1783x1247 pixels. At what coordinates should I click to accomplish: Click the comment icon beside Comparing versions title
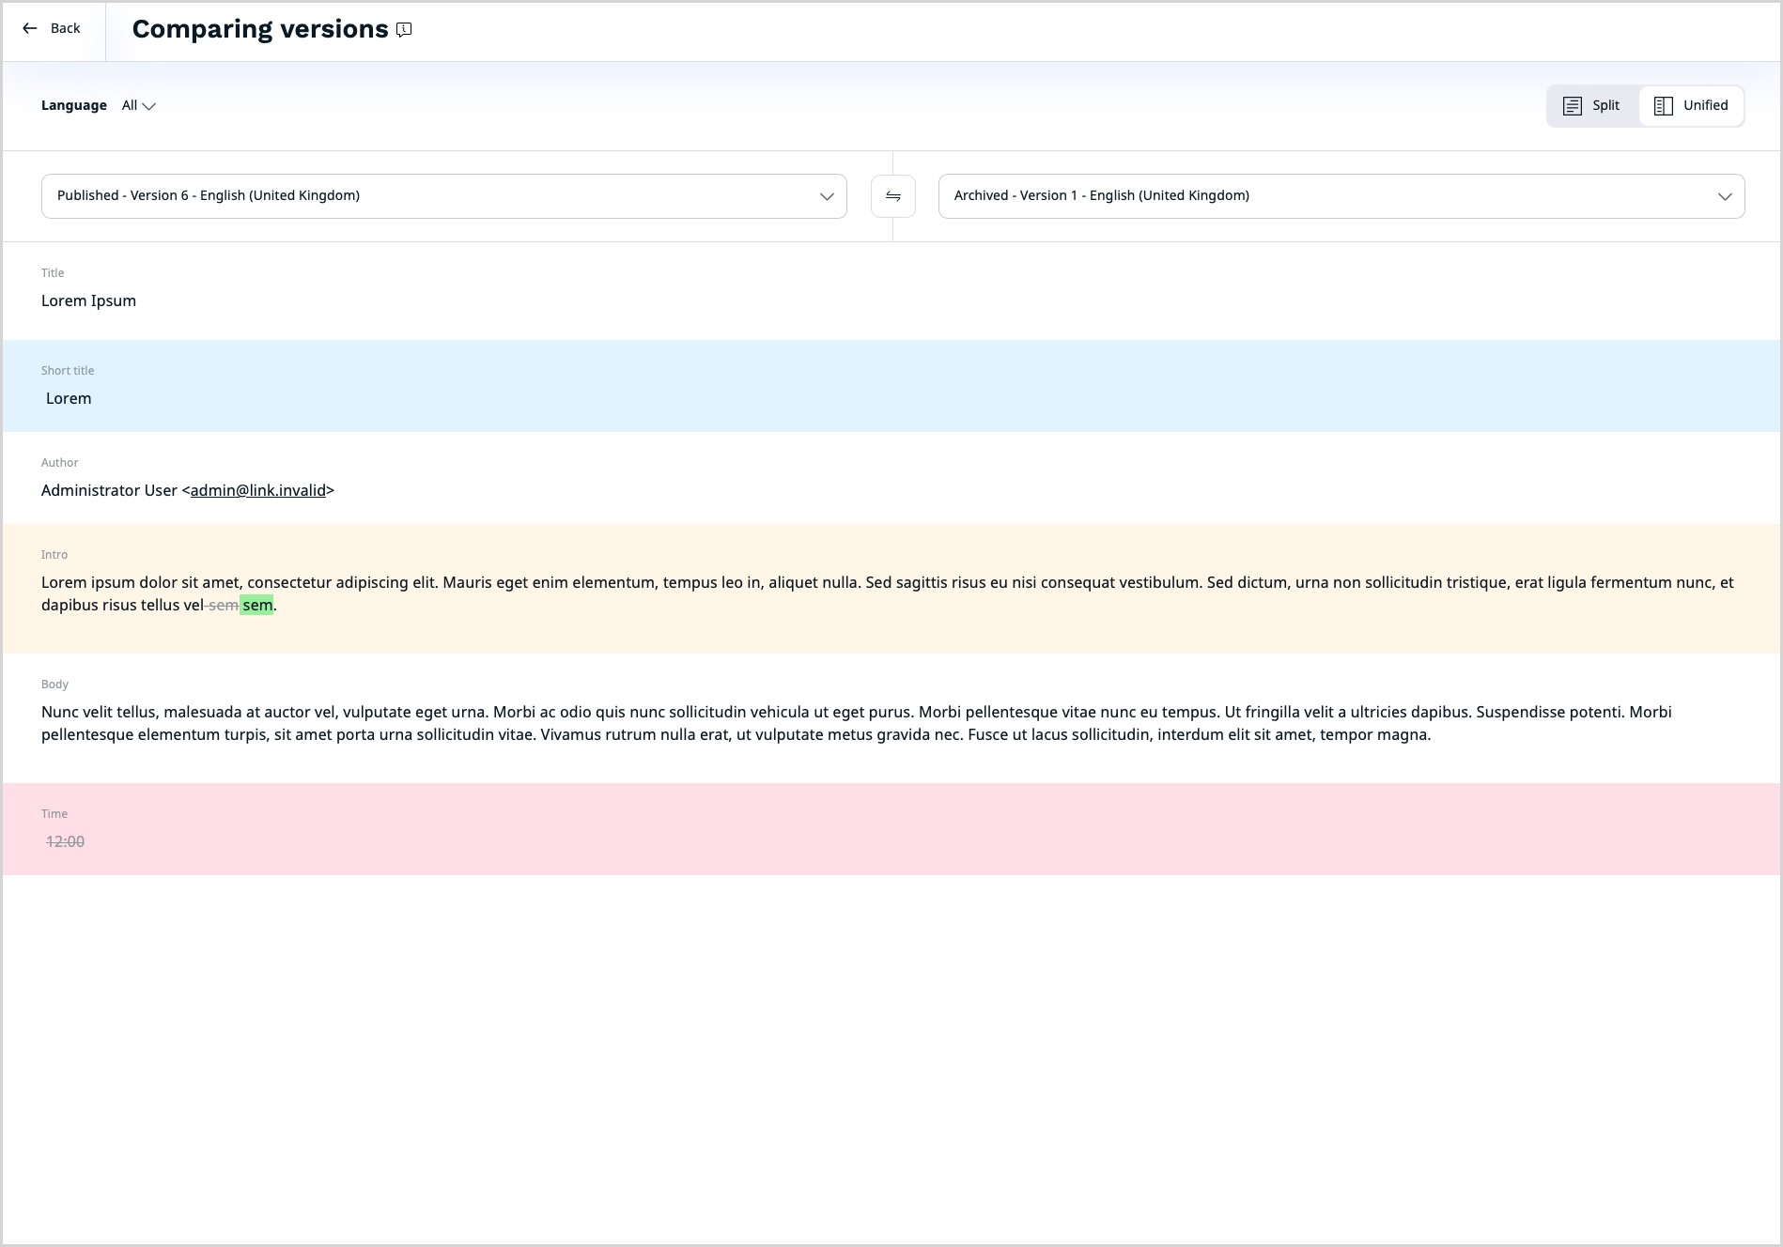click(x=403, y=30)
